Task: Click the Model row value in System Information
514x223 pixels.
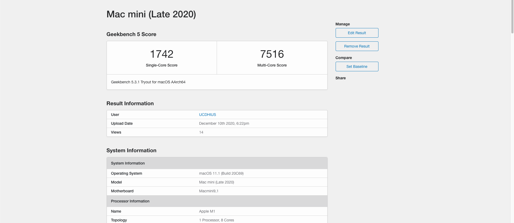Action: (216, 182)
